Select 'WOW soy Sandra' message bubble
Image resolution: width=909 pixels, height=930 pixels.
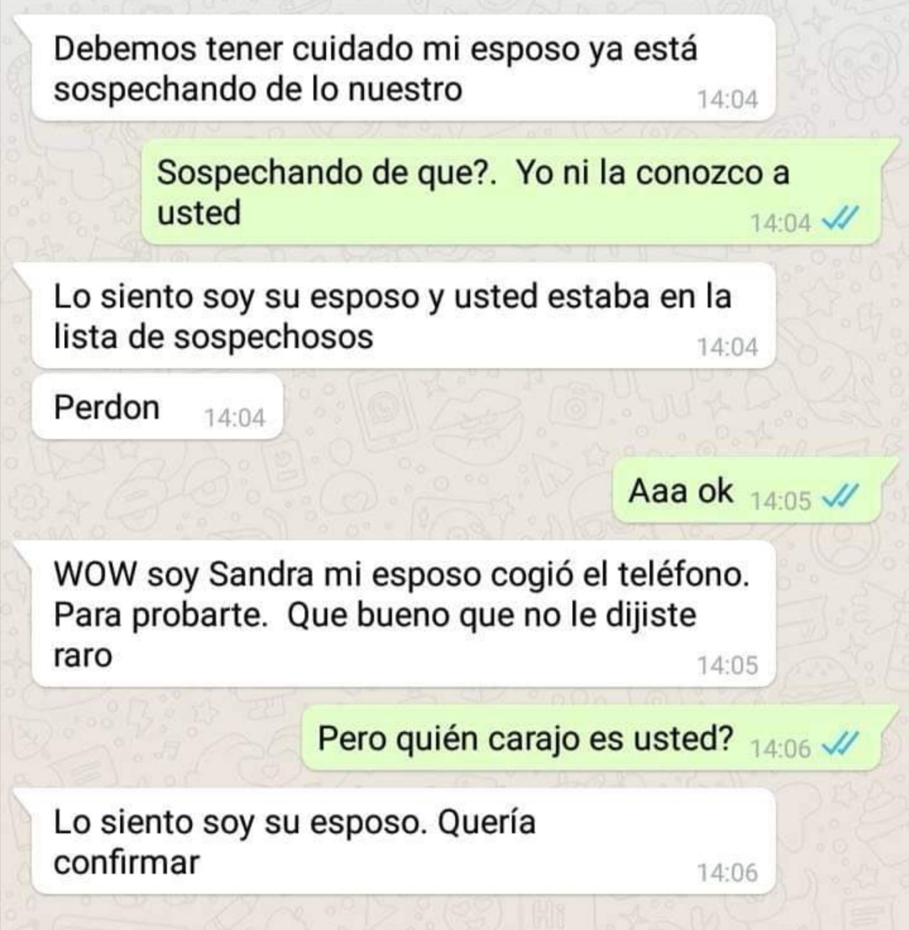pos(404,614)
